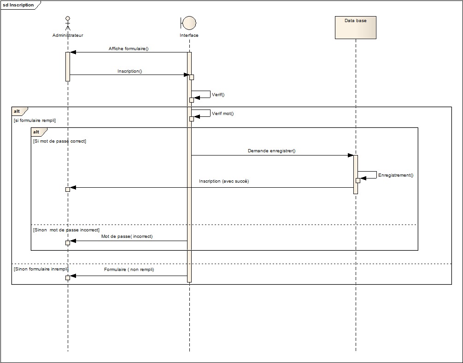Select the 'Verif()' self-message label

click(x=218, y=95)
